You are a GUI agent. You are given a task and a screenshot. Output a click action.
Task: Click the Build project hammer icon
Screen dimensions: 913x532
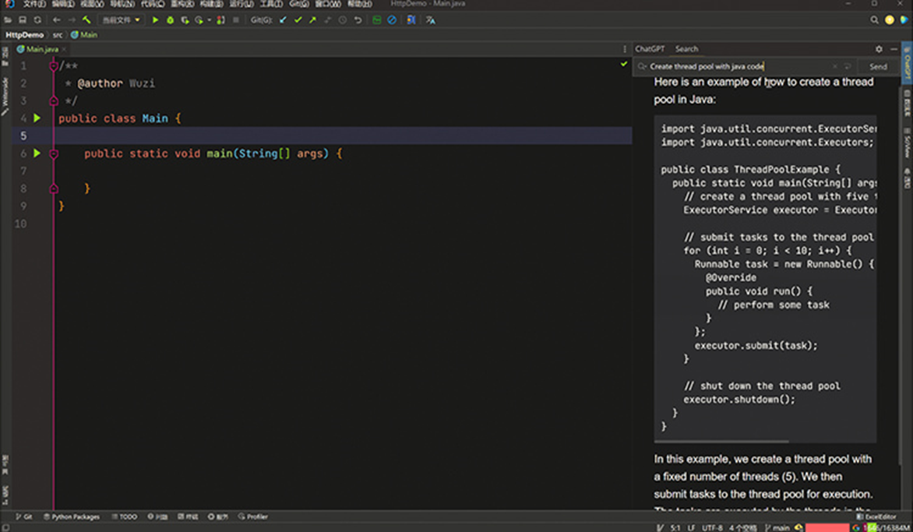86,20
